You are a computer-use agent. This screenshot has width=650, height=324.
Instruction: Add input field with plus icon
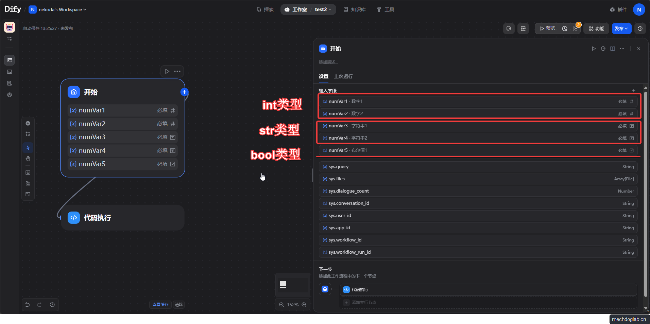click(634, 91)
